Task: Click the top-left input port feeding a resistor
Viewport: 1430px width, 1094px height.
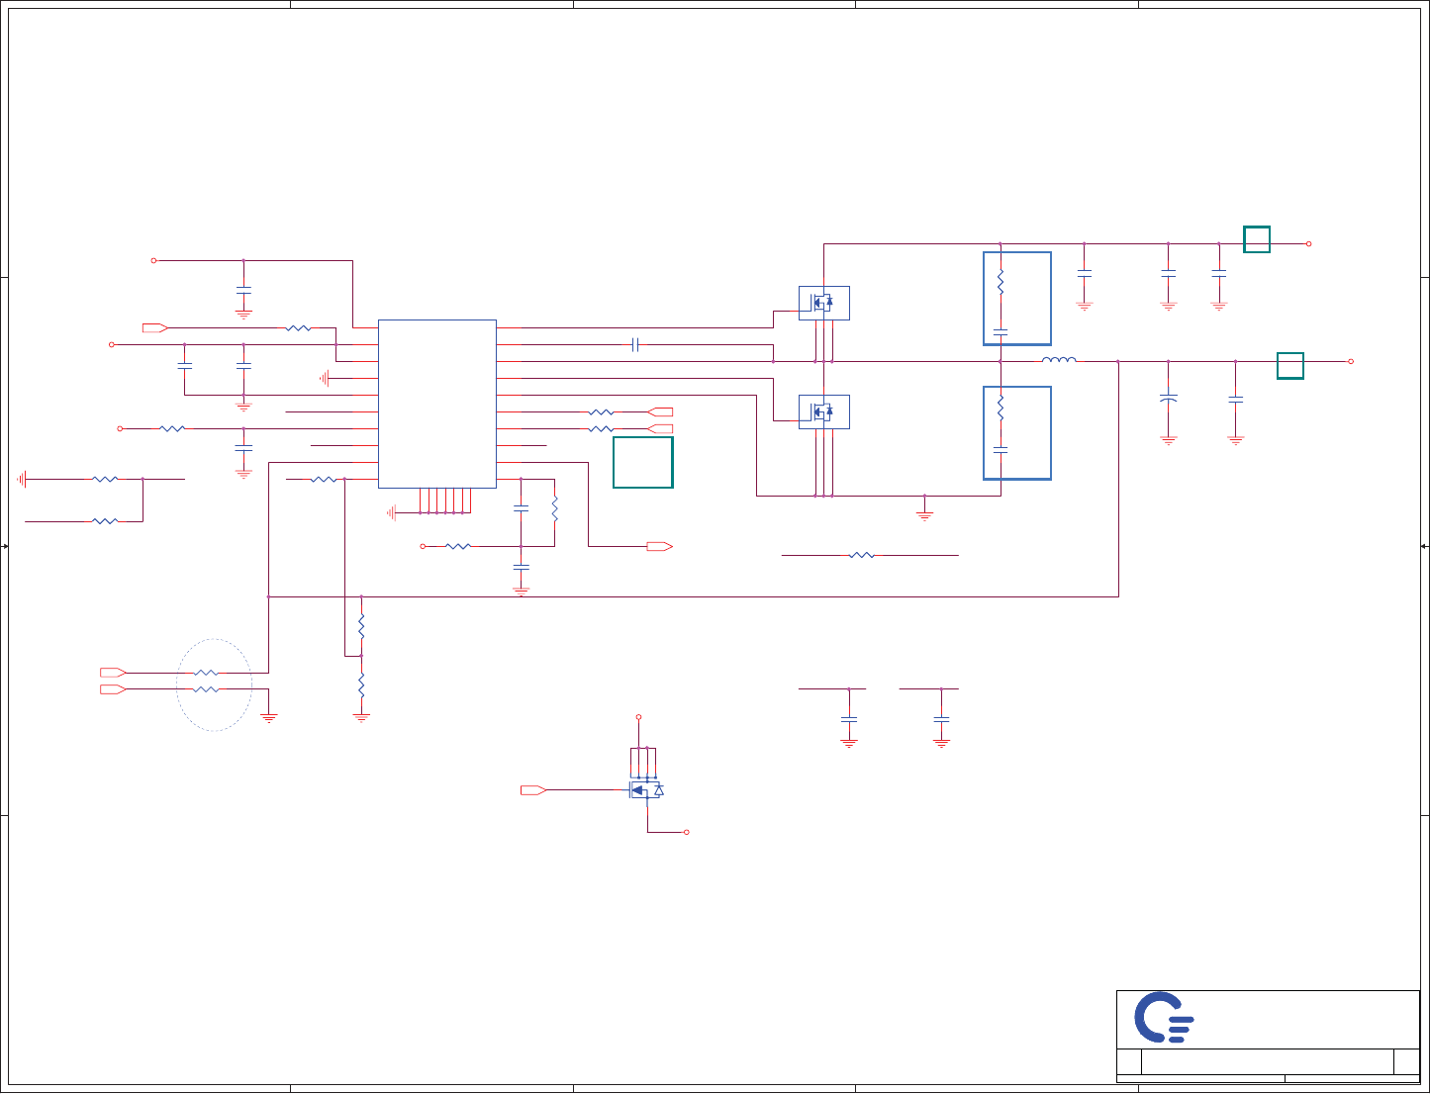Action: [x=155, y=327]
